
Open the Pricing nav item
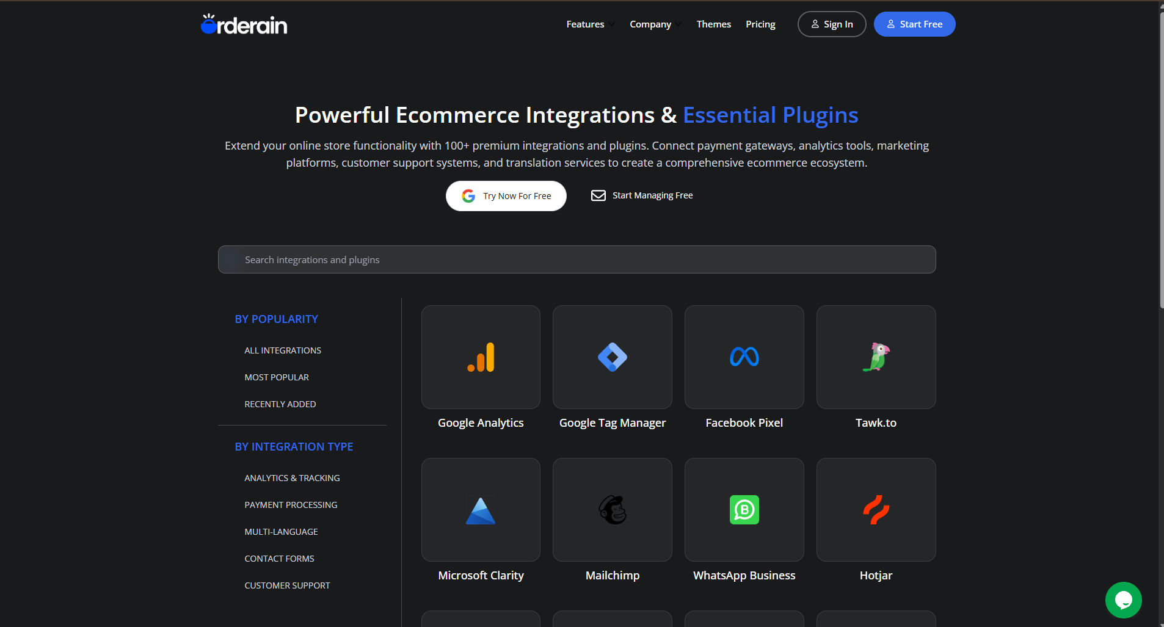[760, 24]
